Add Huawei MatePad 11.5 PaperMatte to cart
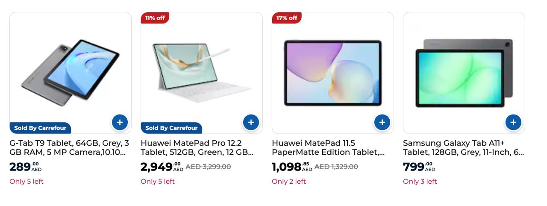This screenshot has height=206, width=547. click(x=382, y=122)
